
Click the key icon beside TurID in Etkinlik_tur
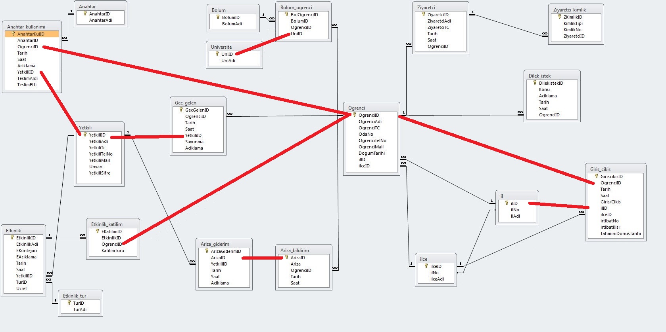pos(69,303)
